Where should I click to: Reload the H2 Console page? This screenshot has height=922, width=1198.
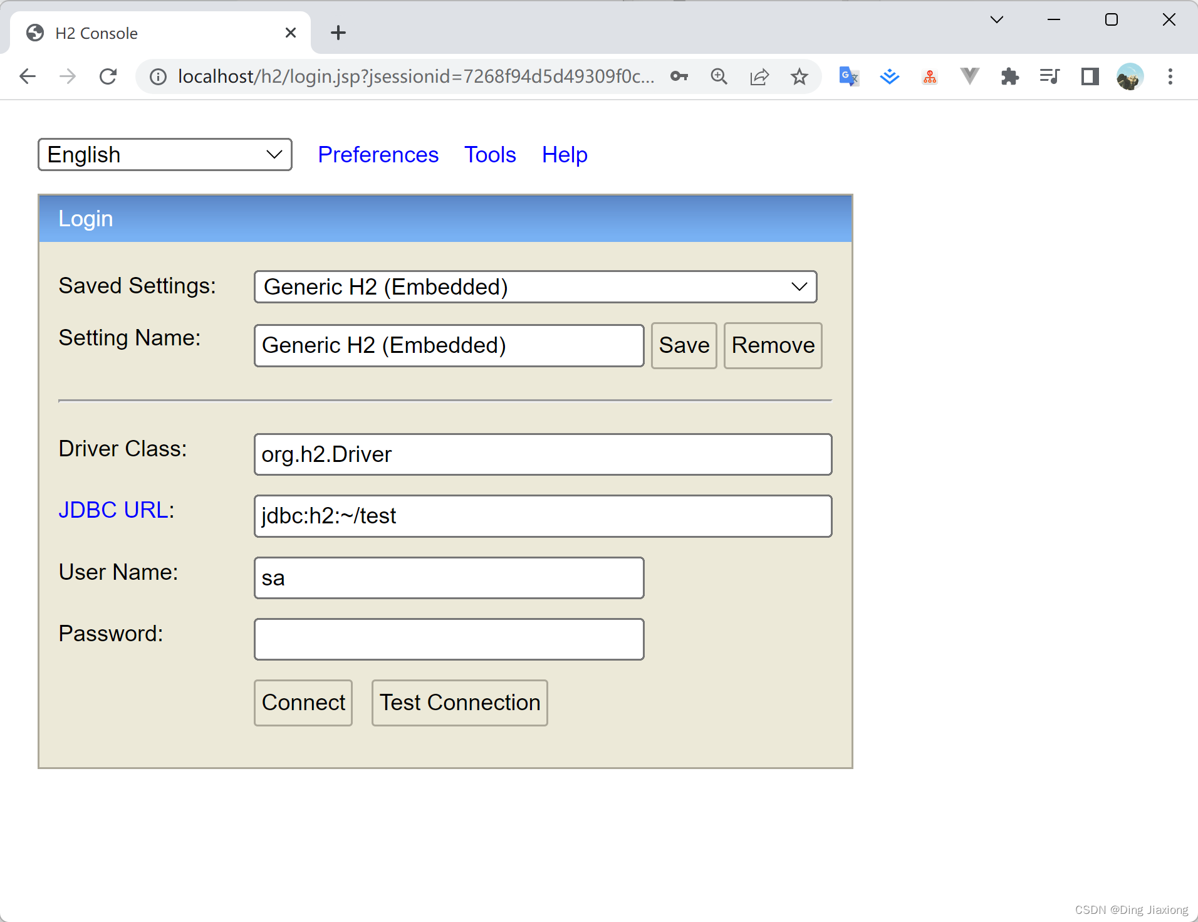coord(108,76)
